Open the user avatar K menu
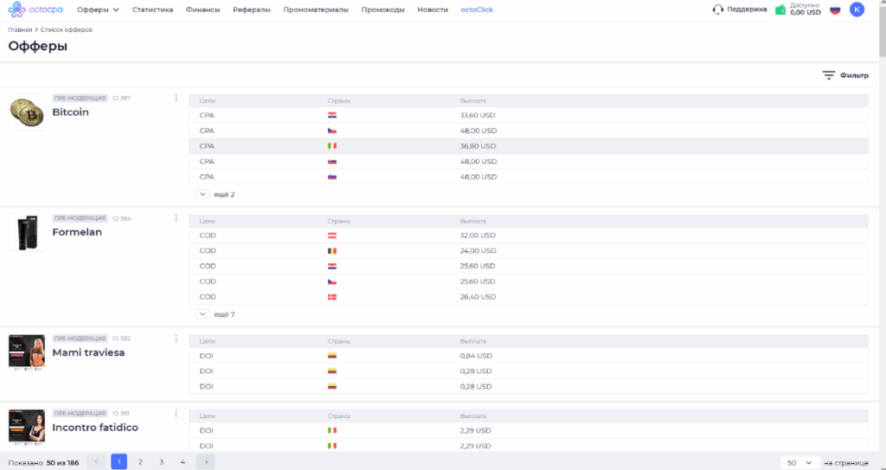The image size is (886, 470). 857,10
